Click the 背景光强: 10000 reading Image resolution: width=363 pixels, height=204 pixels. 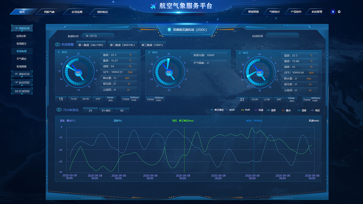(x=209, y=55)
